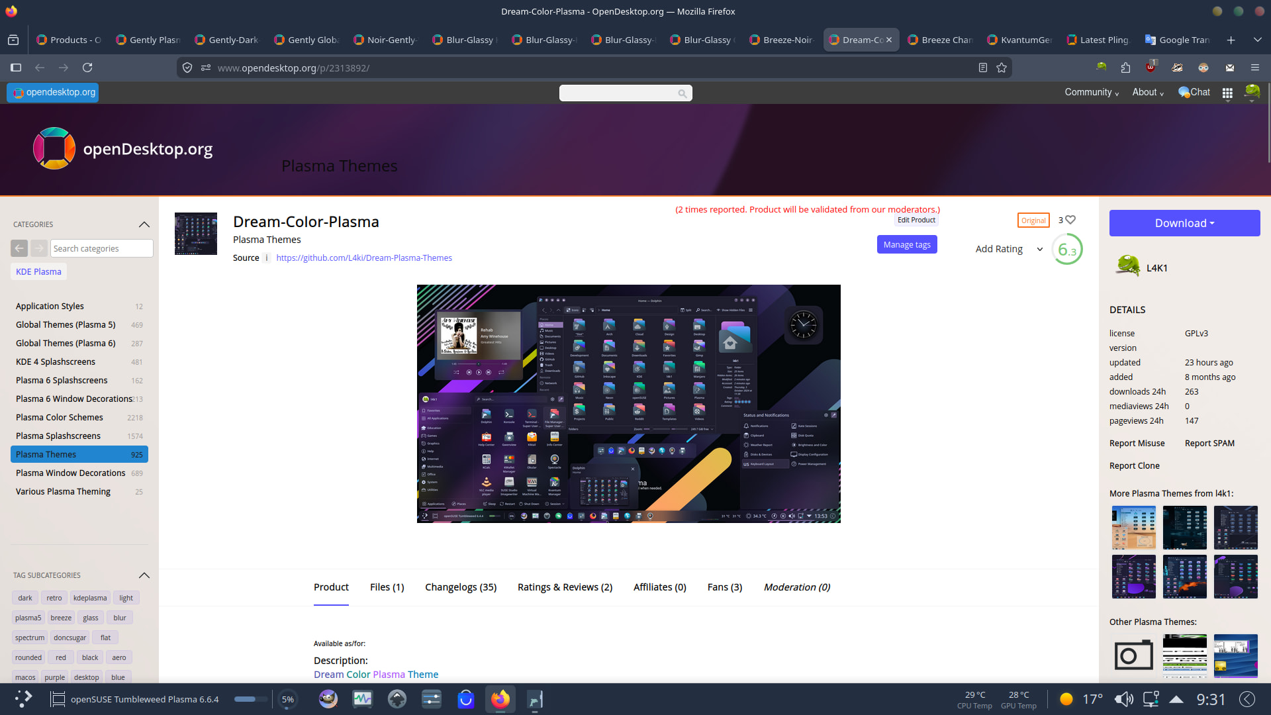Click the heart icon to become a fan
Image resolution: width=1271 pixels, height=715 pixels.
(1070, 220)
